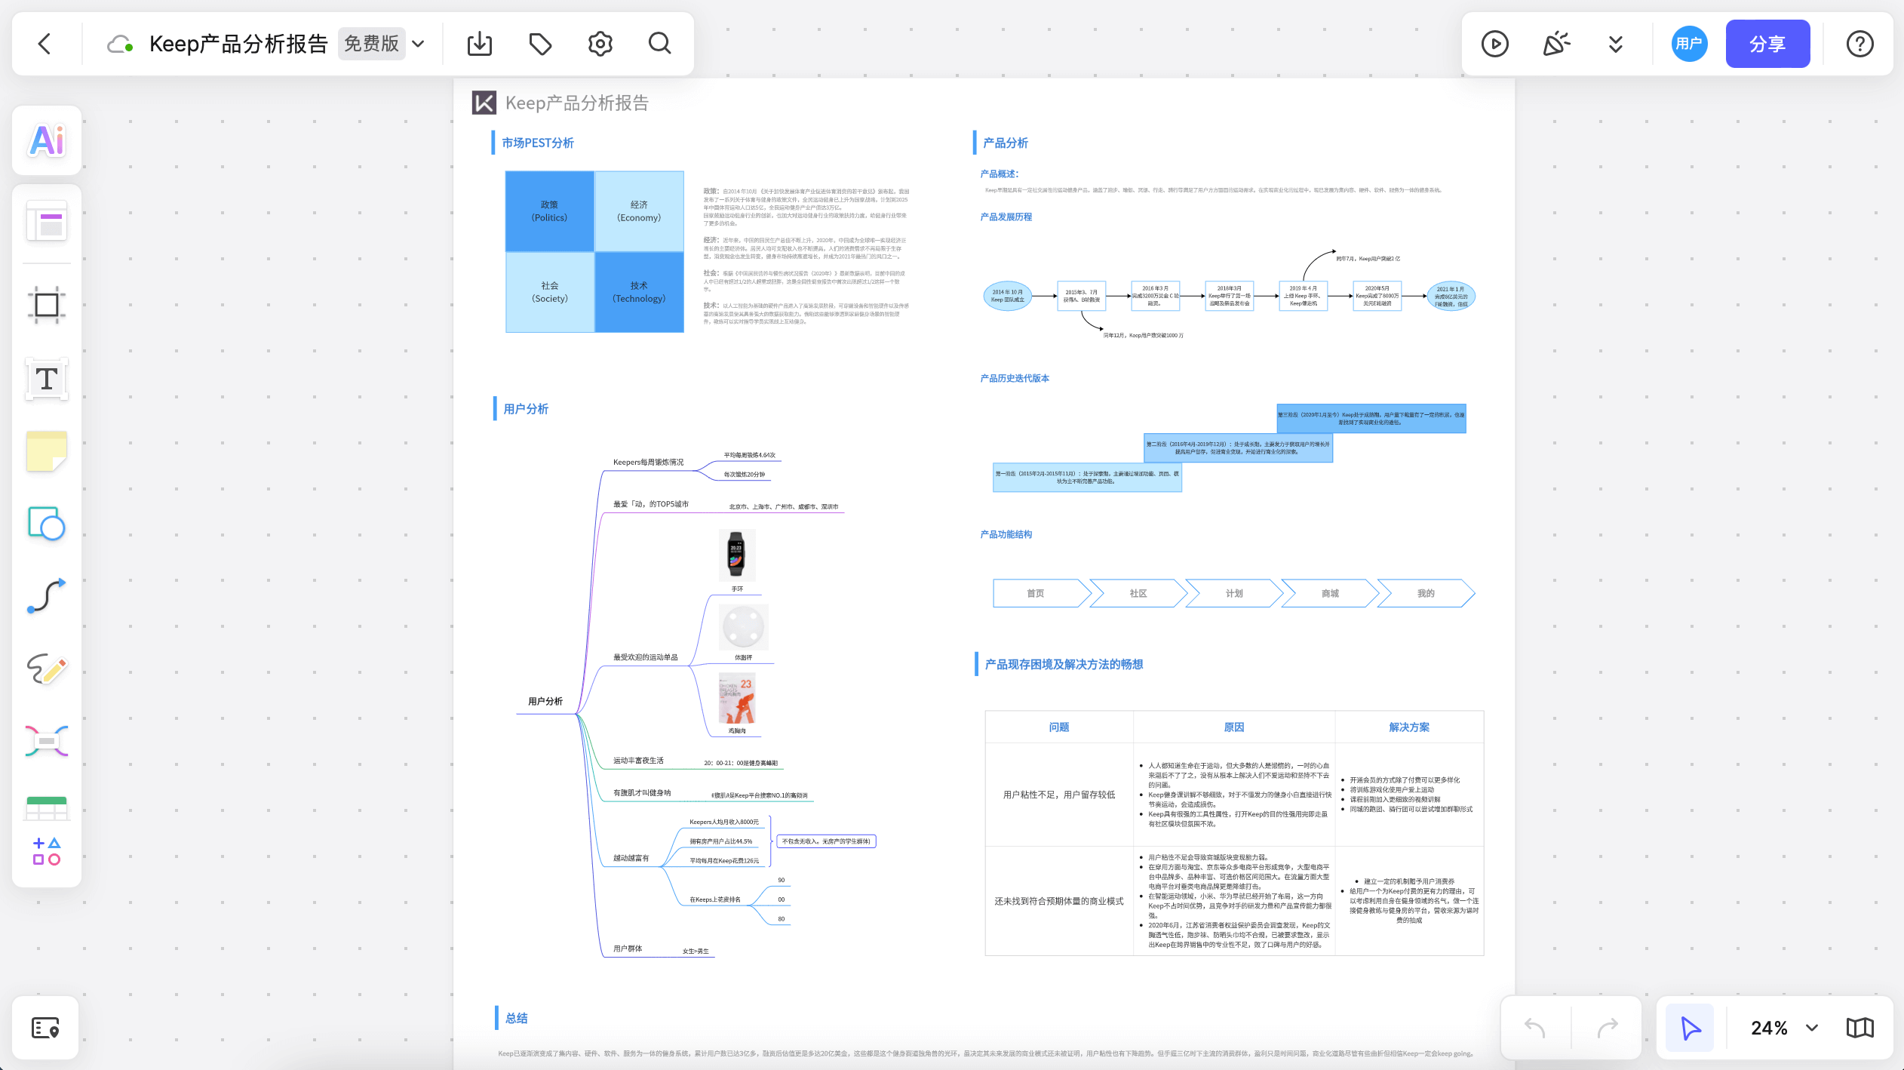Screen dimensions: 1904x1070
Task: Select the 社会 (Society) block
Action: pyautogui.click(x=549, y=292)
